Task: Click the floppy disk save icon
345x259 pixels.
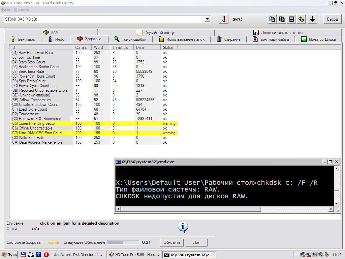Action: 291,19
